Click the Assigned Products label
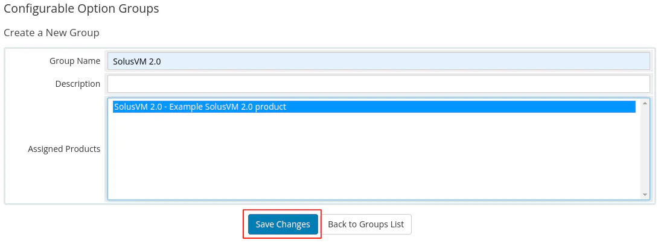This screenshot has height=246, width=661. point(64,149)
